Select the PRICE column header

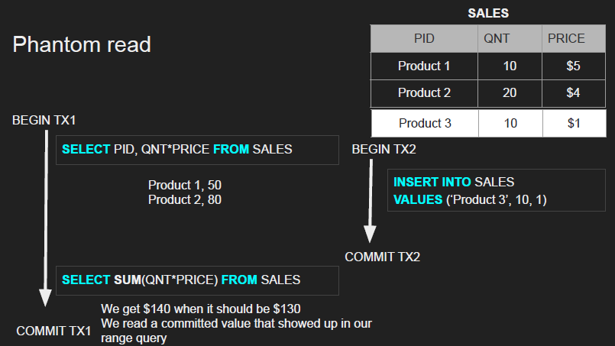click(573, 38)
